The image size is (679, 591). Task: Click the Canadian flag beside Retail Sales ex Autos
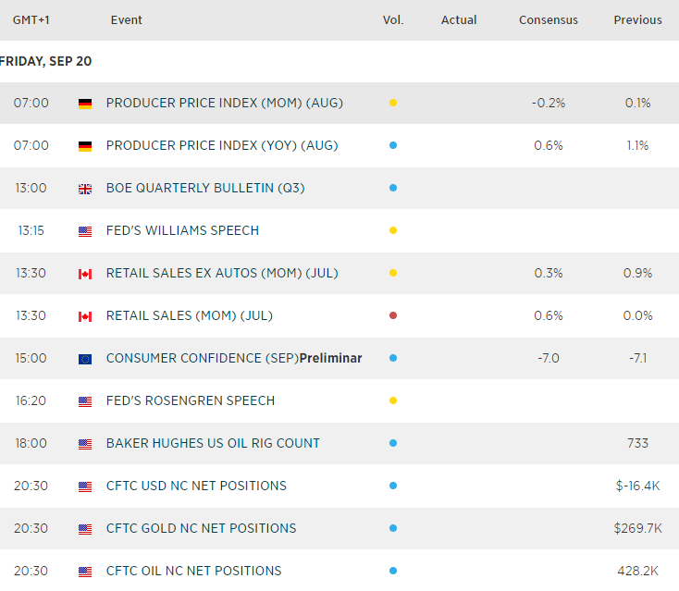85,274
